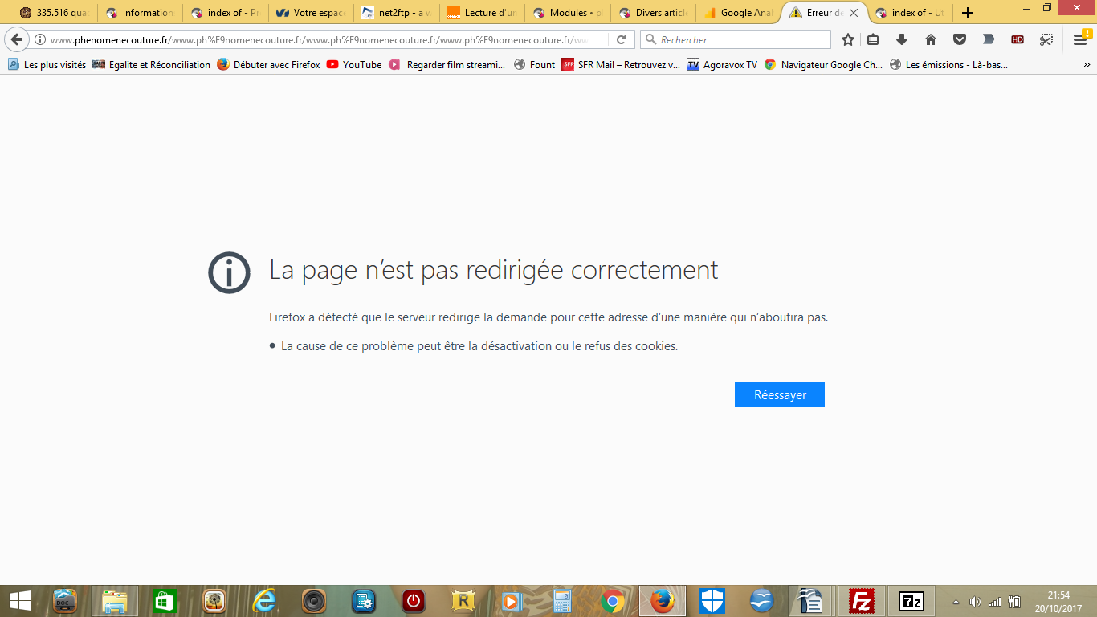Launch FileZilla from the taskbar

click(x=862, y=601)
